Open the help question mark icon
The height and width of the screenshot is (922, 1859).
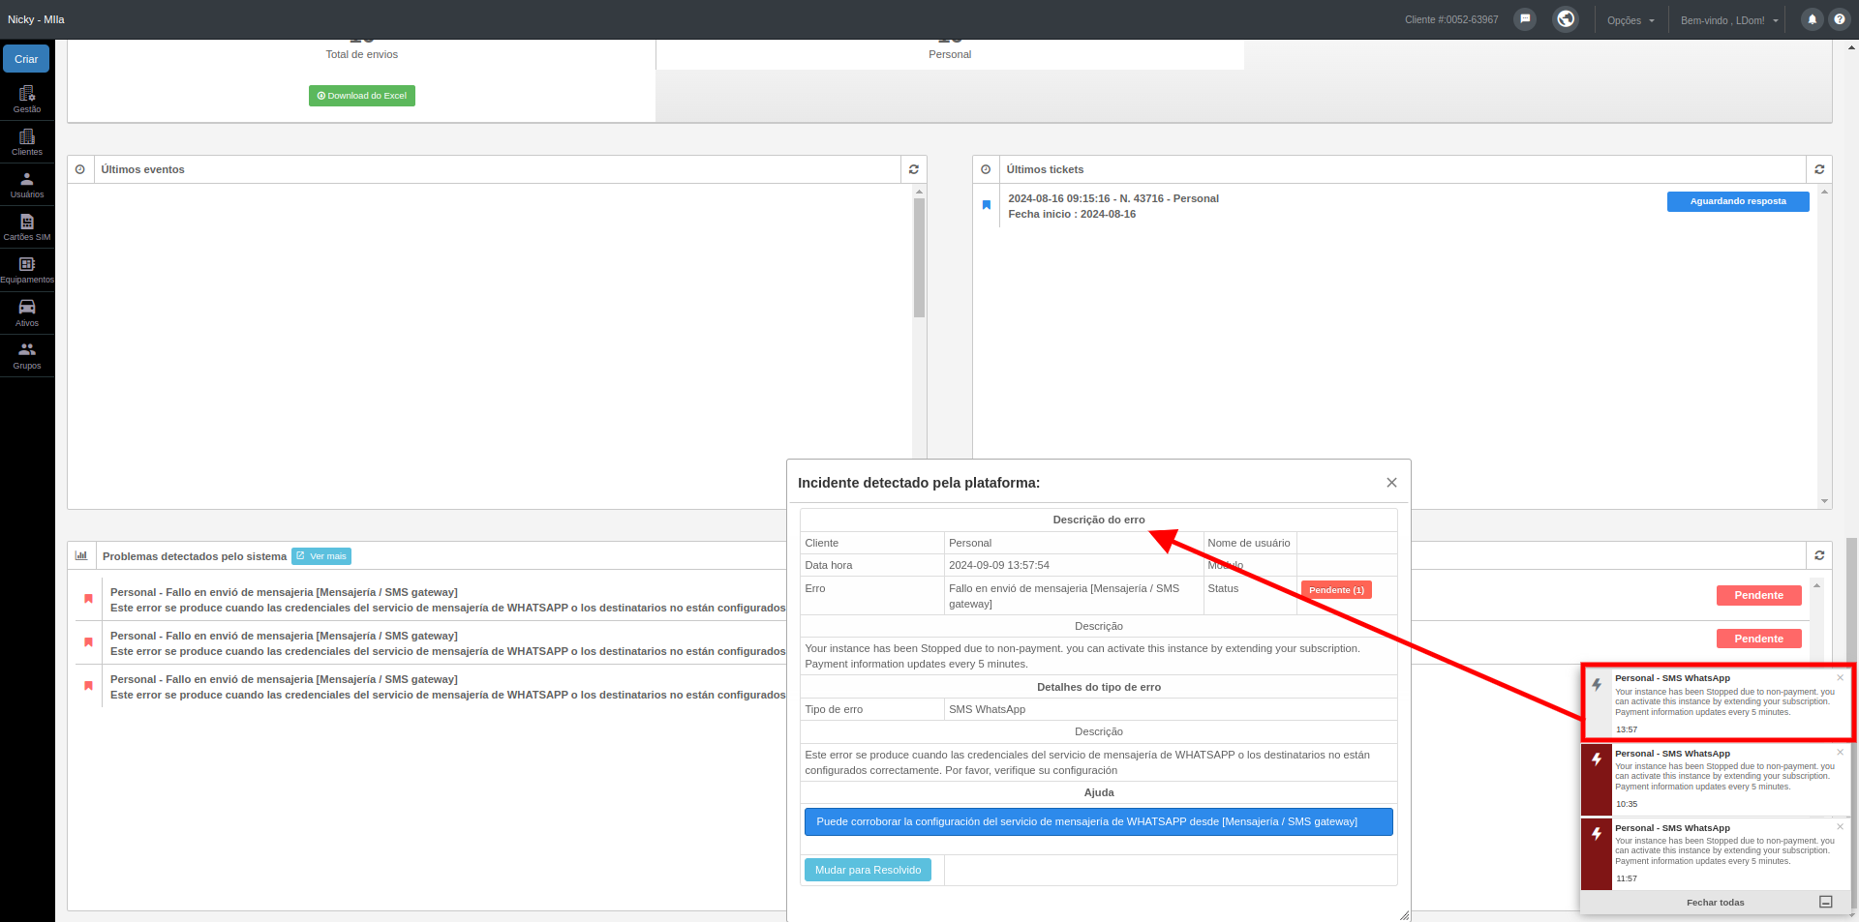tap(1840, 19)
